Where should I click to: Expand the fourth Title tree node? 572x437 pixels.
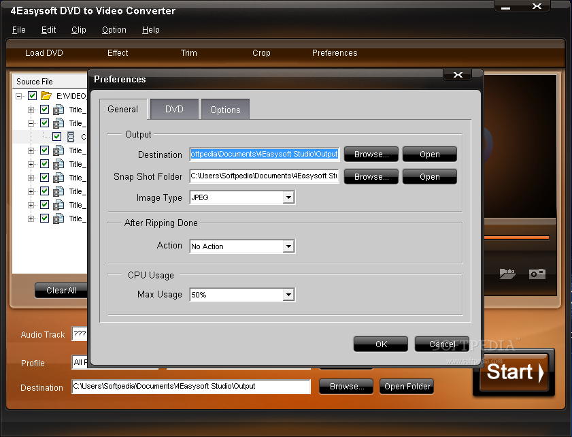31,164
